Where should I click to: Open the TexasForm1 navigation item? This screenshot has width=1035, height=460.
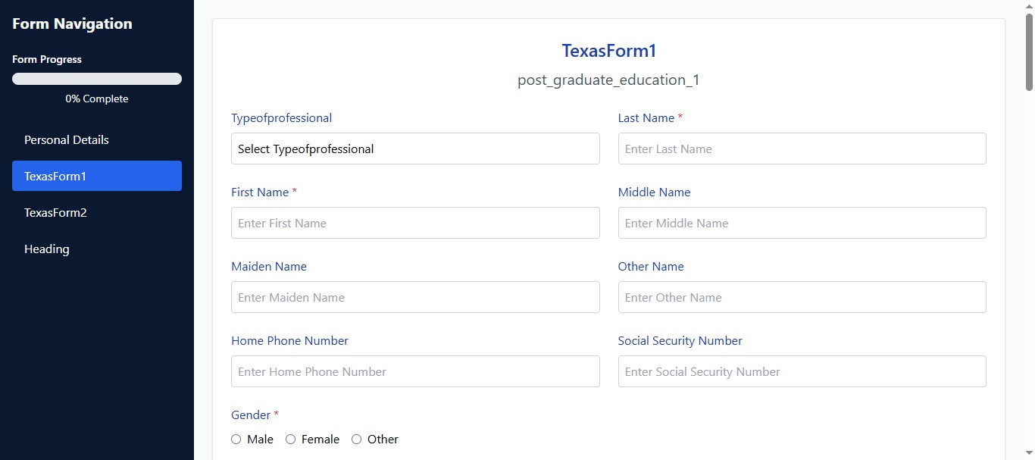(x=97, y=176)
